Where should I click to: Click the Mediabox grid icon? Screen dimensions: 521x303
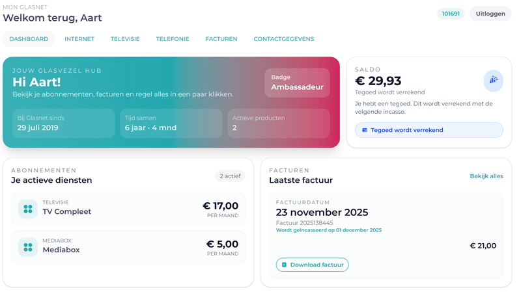(27, 247)
